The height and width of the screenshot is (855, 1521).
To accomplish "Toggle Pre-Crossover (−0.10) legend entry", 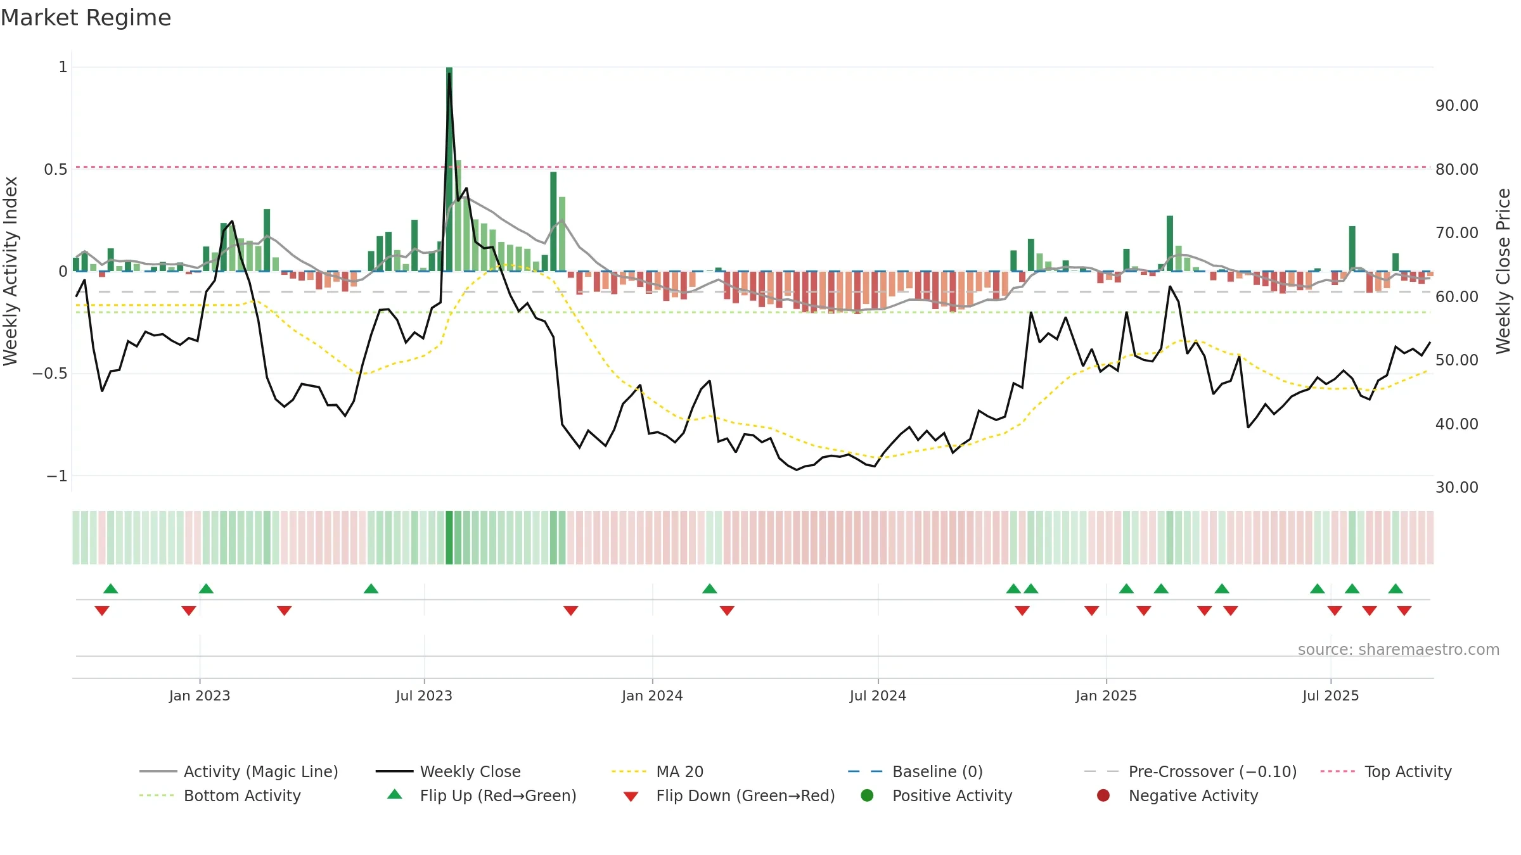I will (x=1191, y=771).
